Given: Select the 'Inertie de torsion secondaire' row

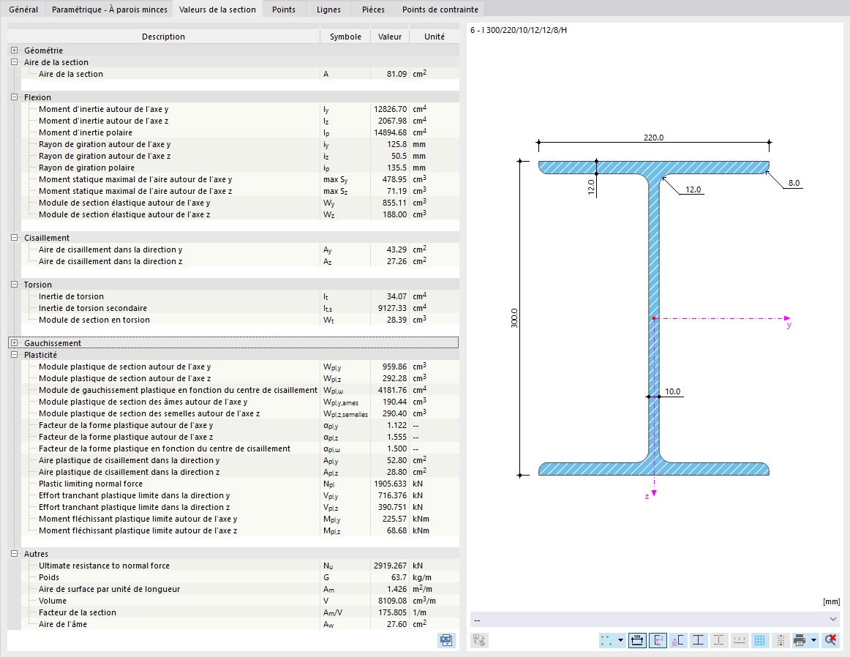Looking at the screenshot, I should [240, 308].
